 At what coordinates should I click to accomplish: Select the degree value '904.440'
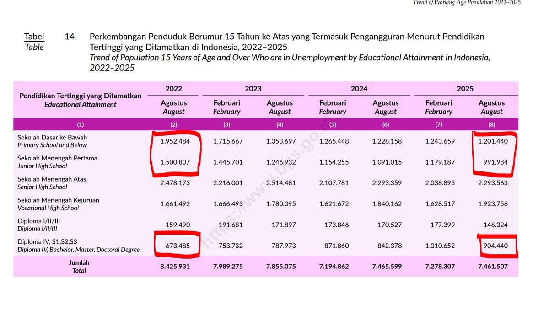[x=496, y=246]
